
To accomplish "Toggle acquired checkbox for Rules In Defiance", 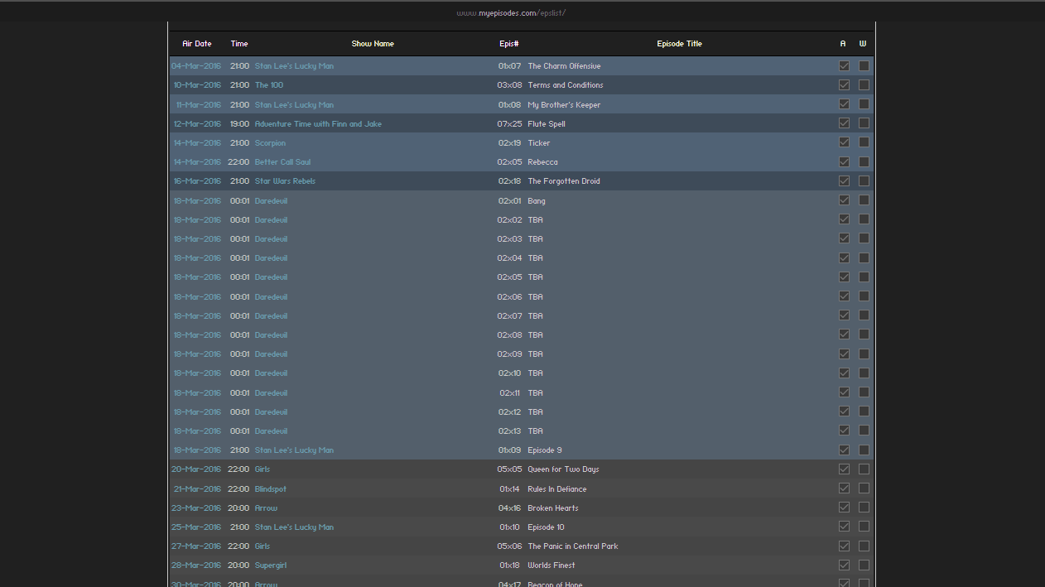I will tap(844, 488).
